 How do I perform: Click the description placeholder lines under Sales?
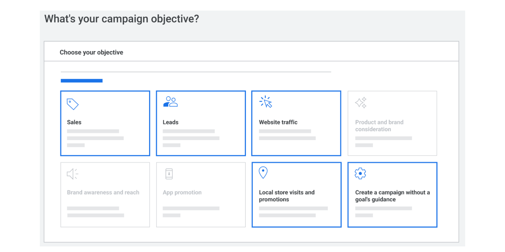point(95,138)
